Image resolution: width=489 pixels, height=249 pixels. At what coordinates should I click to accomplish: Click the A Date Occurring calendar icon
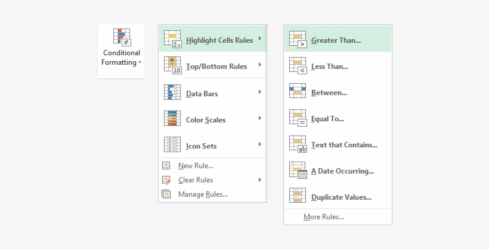(x=298, y=170)
